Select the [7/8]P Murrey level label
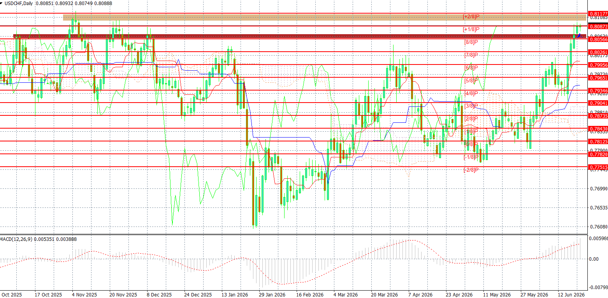608x298 pixels. (471, 55)
